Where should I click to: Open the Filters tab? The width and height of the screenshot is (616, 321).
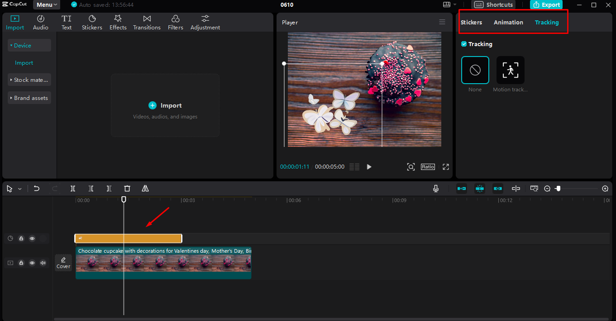pyautogui.click(x=176, y=23)
